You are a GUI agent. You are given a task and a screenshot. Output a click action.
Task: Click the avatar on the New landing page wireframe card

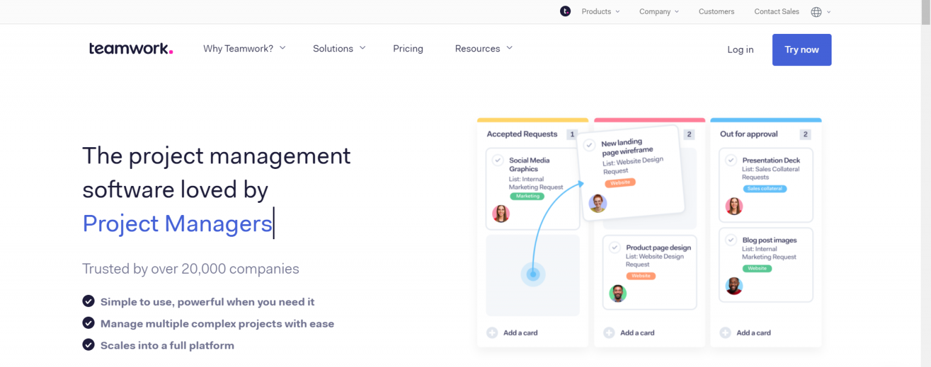click(x=598, y=203)
